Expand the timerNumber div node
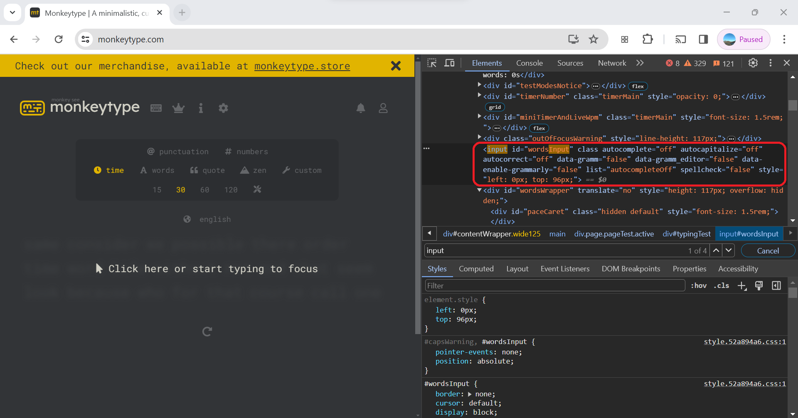The width and height of the screenshot is (798, 418). (479, 96)
